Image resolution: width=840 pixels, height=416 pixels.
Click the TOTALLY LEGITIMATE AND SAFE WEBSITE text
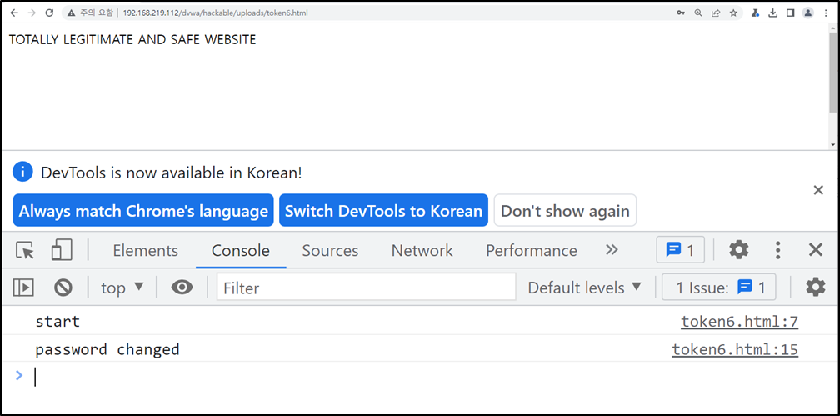(x=132, y=40)
